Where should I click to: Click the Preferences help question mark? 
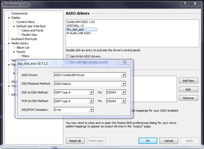[x=185, y=3]
